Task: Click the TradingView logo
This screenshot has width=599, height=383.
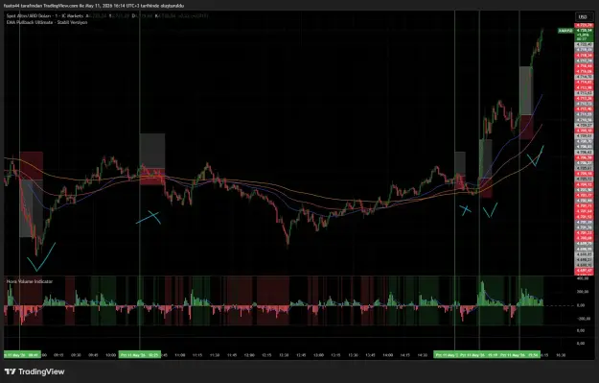Action: (35, 371)
